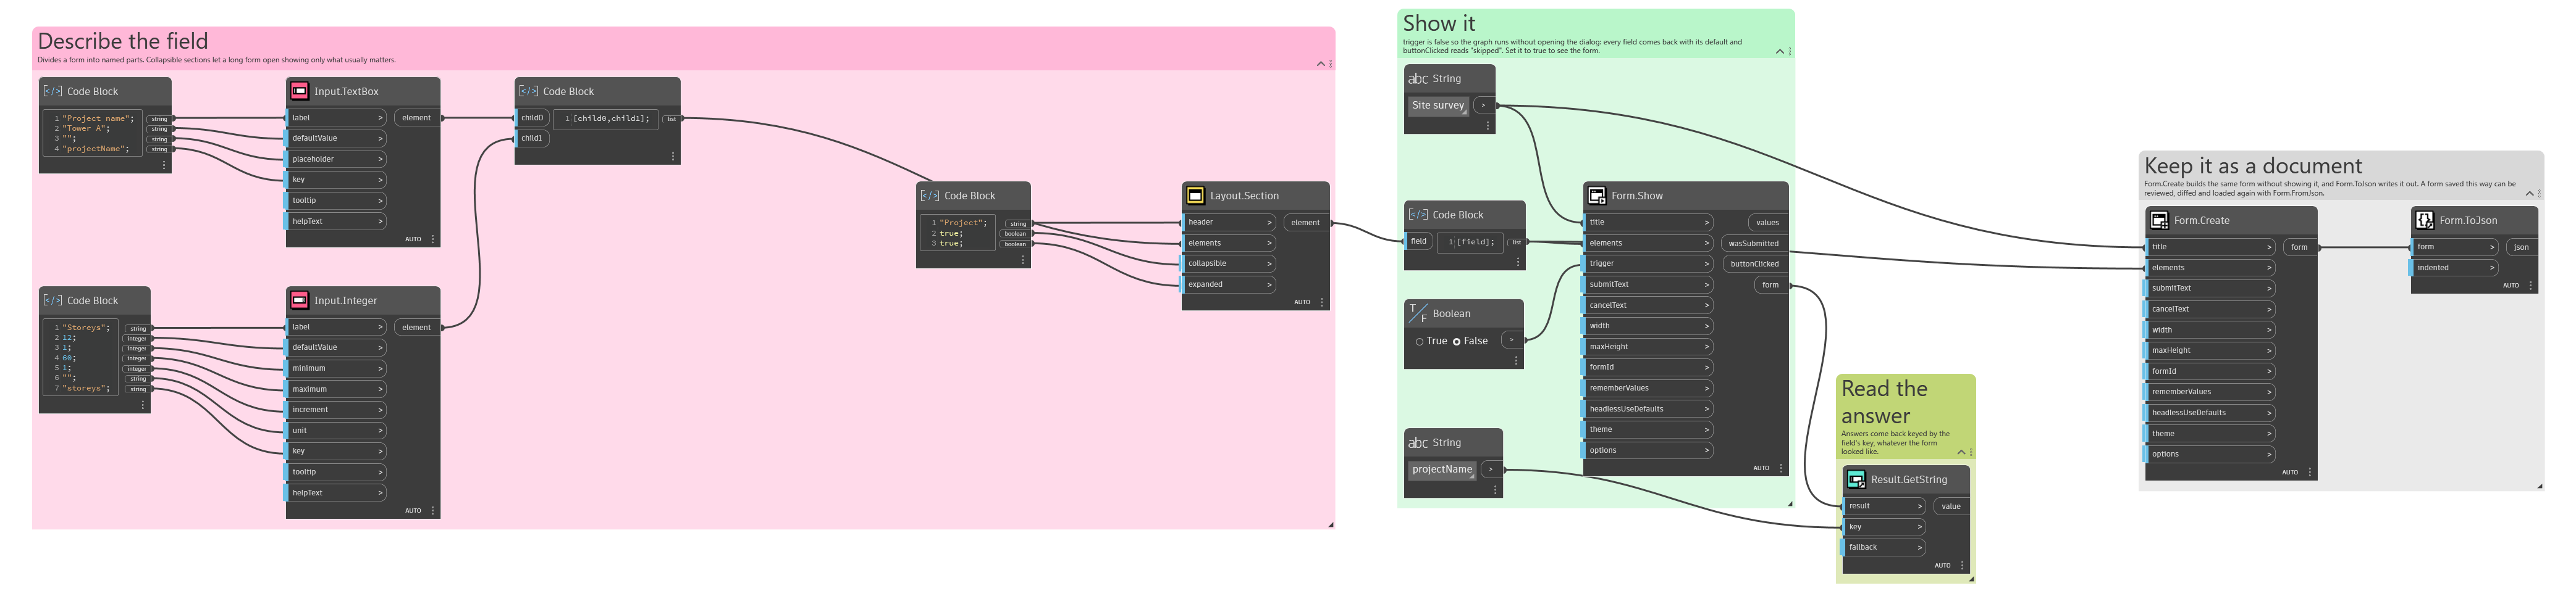Open the Form.ToJson node's three-dot menu

coord(2531,286)
